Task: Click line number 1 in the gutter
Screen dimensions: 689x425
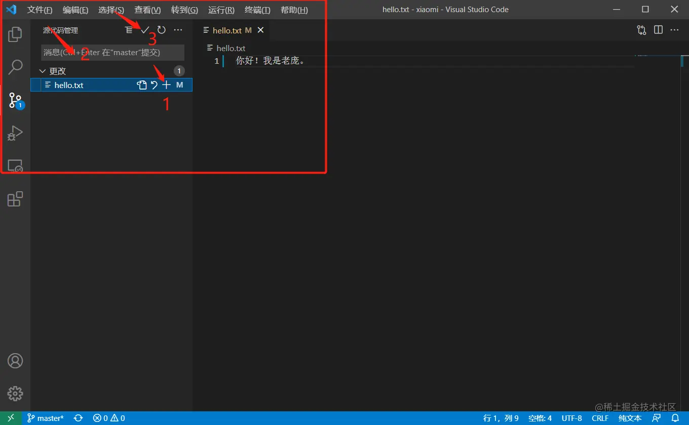Action: point(216,61)
